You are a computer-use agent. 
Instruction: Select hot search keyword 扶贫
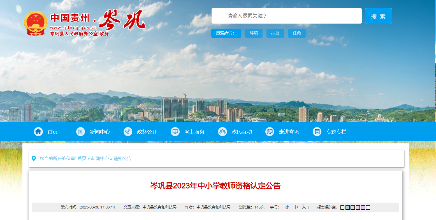click(x=275, y=33)
